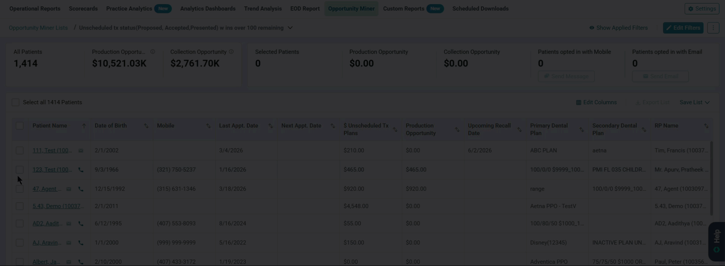Sort the Secondary Dental Plan column
The image size is (725, 266).
point(644,130)
